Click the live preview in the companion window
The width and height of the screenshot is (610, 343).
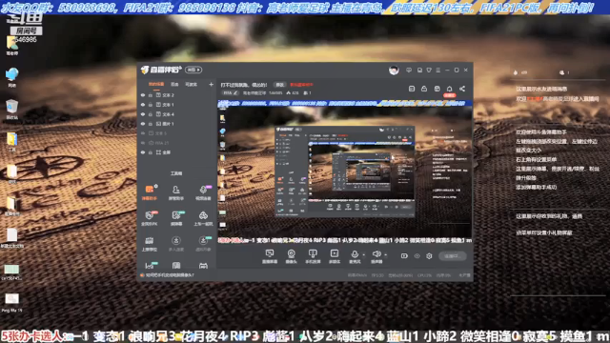[345, 171]
